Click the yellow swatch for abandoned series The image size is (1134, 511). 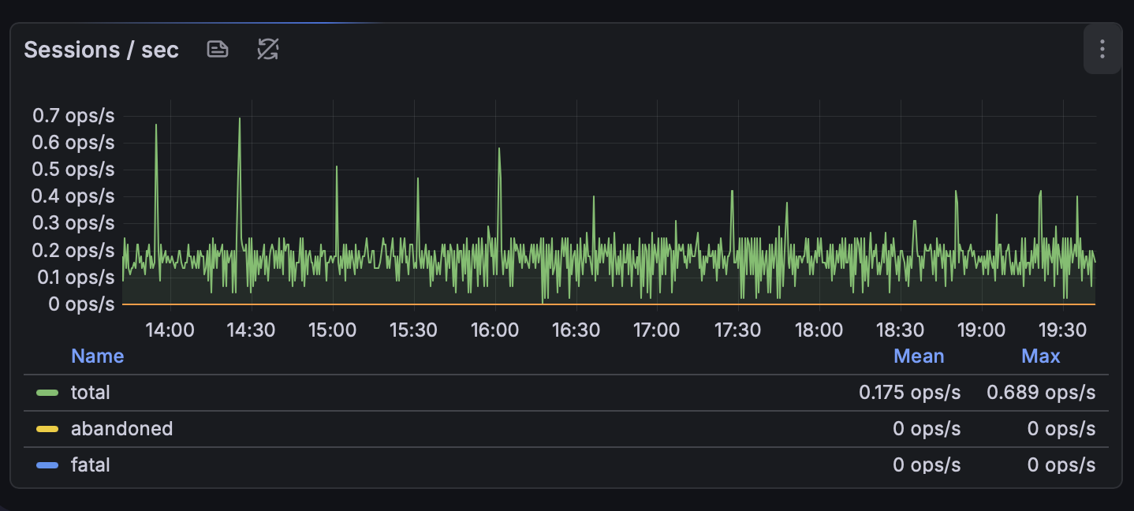pyautogui.click(x=47, y=429)
